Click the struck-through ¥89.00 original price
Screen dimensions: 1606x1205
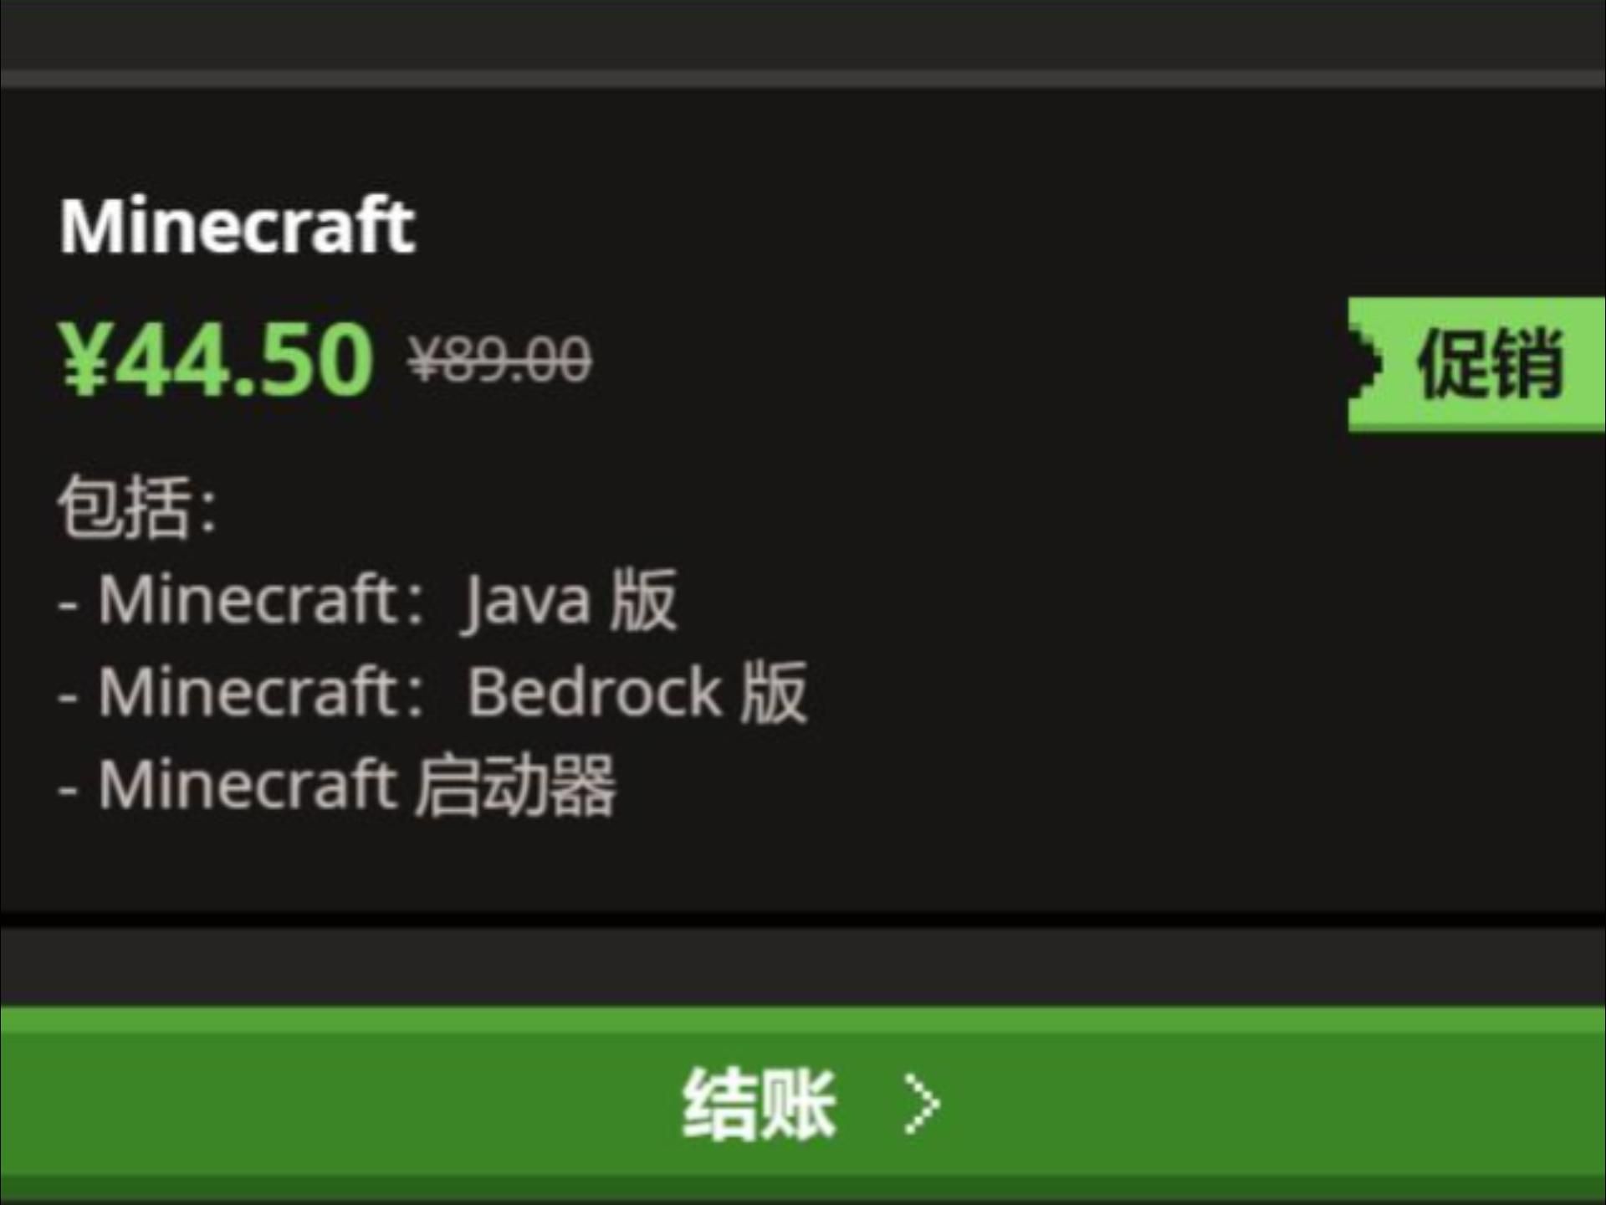click(x=500, y=361)
